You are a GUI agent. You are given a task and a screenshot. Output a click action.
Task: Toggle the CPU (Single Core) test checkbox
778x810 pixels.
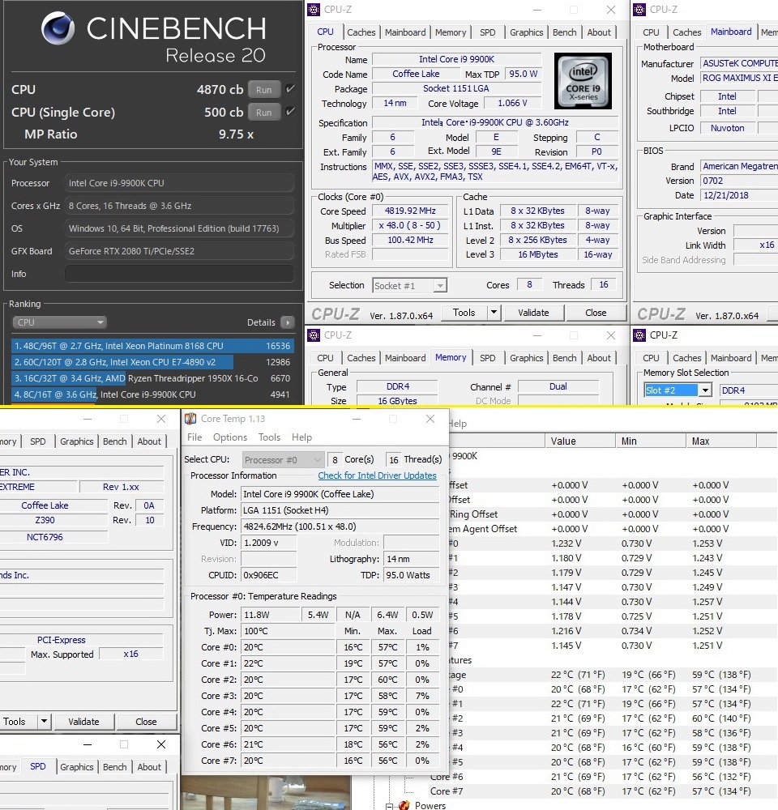[x=290, y=112]
